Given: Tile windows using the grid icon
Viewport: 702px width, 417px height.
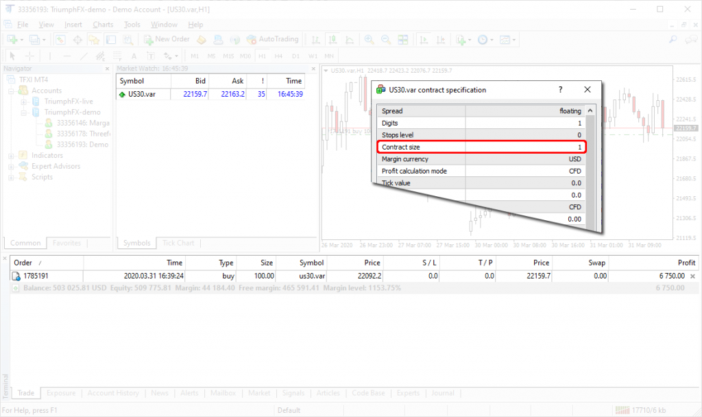Looking at the screenshot, I should pyautogui.click(x=403, y=40).
